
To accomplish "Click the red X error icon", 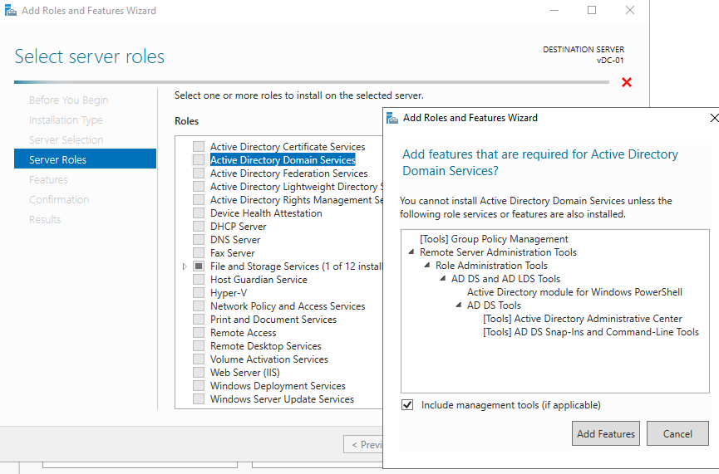I will (627, 82).
